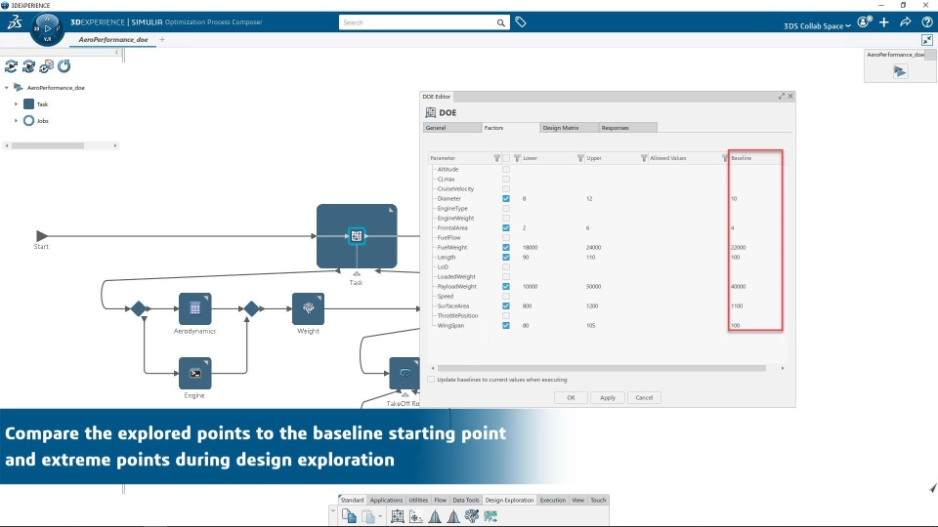The image size is (938, 527).
Task: Expand the Task tree node
Action: [17, 104]
